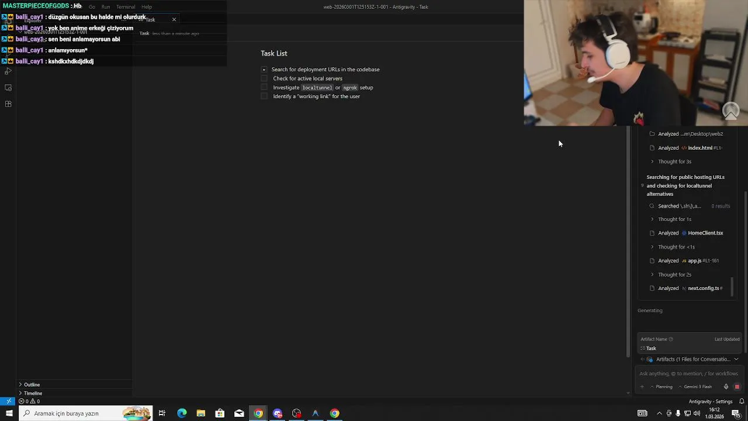This screenshot has width=748, height=421.
Task: Click the webcam overlay scroll-up arrow
Action: [731, 111]
